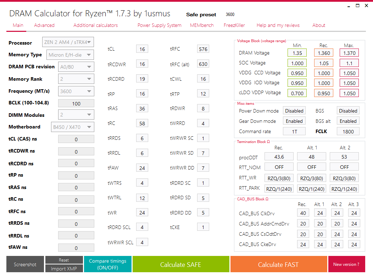Open Additional calculators tab
373x280 pixels.
tap(95, 25)
